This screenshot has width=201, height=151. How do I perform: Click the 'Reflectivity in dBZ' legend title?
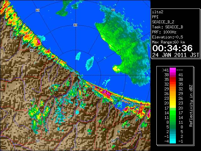[191, 106]
